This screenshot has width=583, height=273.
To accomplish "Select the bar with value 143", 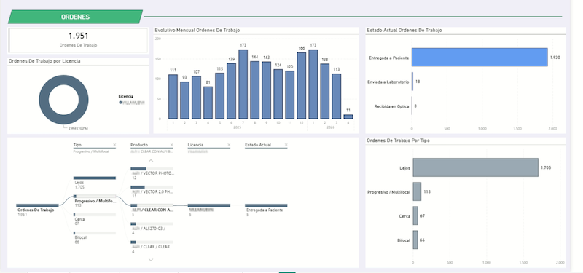I will click(266, 90).
